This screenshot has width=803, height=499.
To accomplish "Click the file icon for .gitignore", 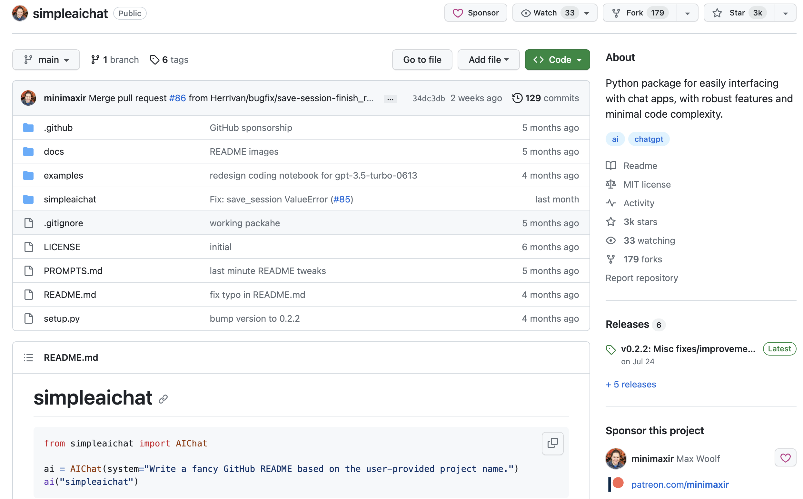I will 29,223.
